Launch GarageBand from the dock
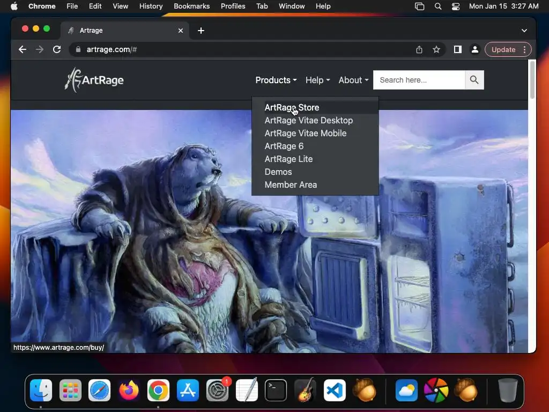This screenshot has width=549, height=412. (x=305, y=390)
